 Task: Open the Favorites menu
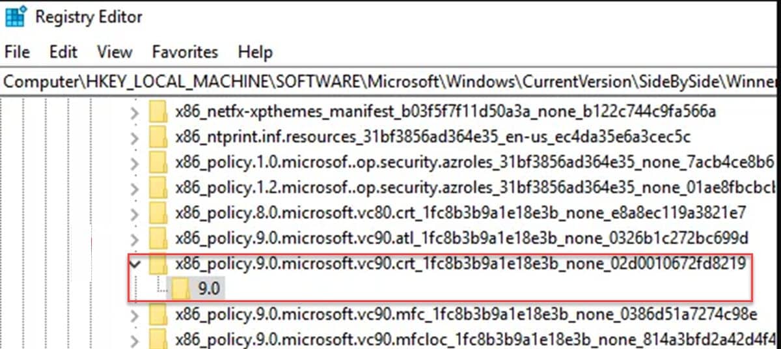[185, 51]
